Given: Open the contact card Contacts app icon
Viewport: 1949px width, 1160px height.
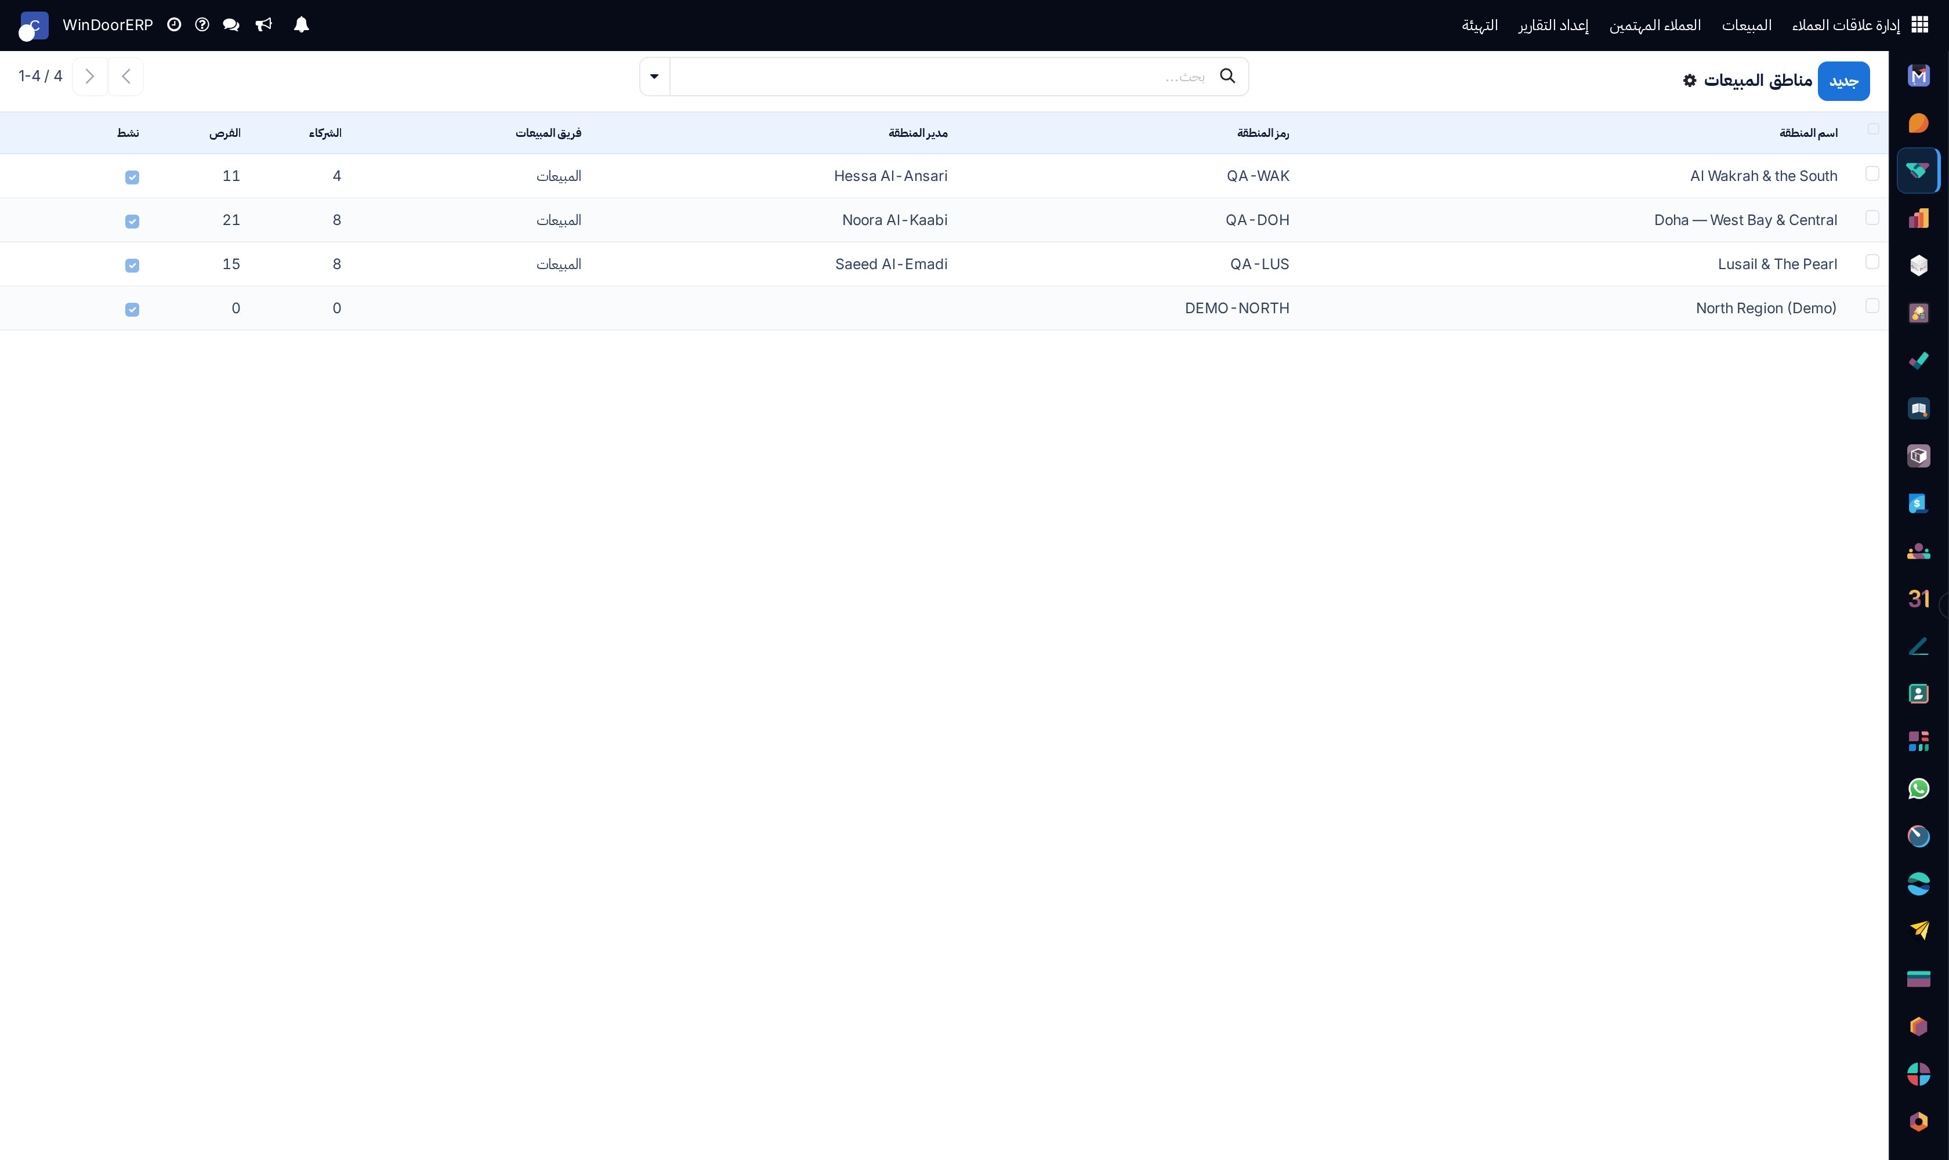Looking at the screenshot, I should pos(1918,694).
